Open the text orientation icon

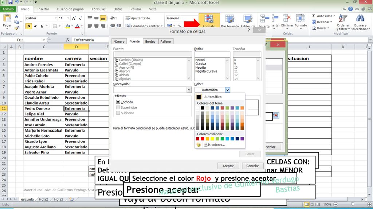click(113, 18)
